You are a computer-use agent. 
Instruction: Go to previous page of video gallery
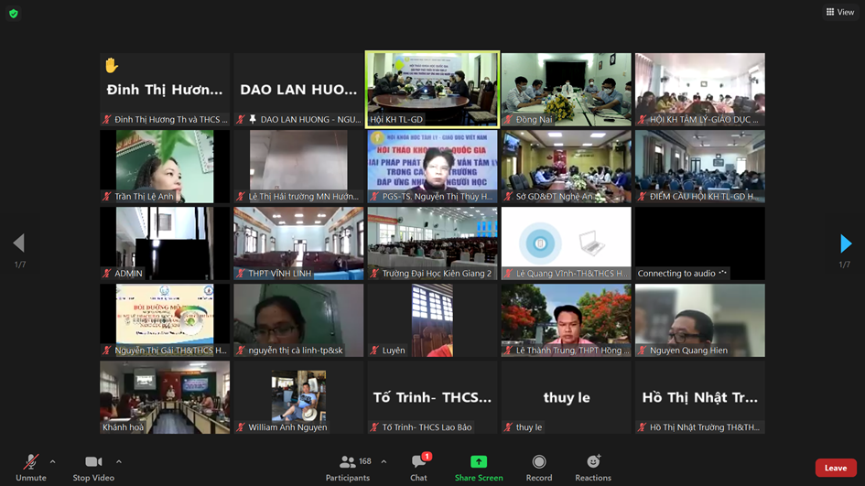18,243
